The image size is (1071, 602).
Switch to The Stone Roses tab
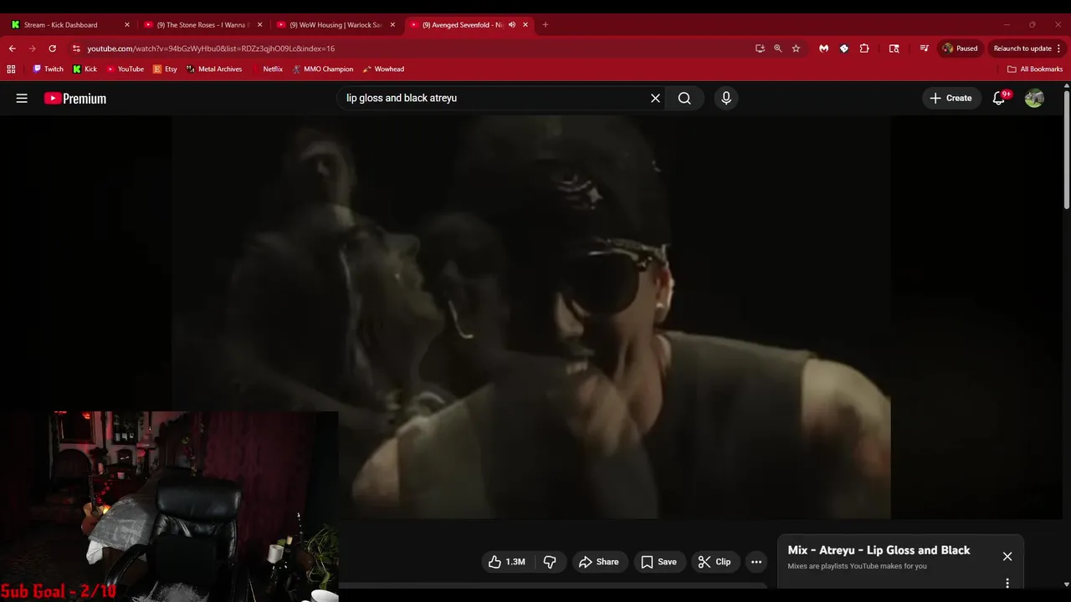coord(203,25)
